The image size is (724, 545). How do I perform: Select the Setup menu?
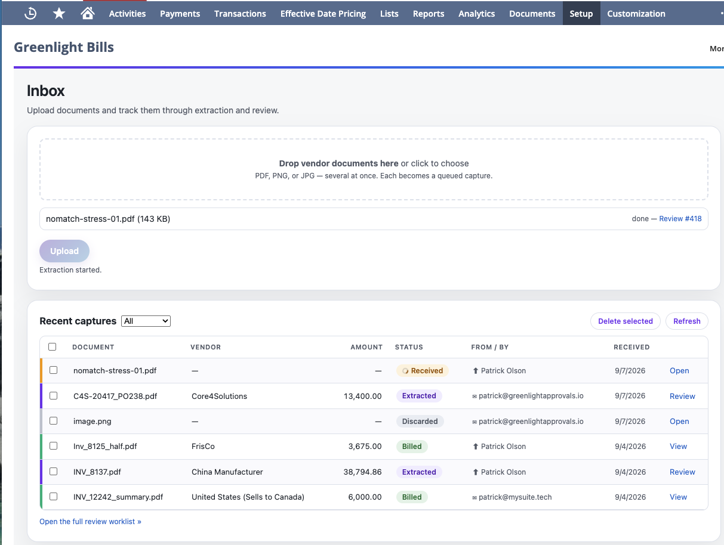click(x=581, y=13)
